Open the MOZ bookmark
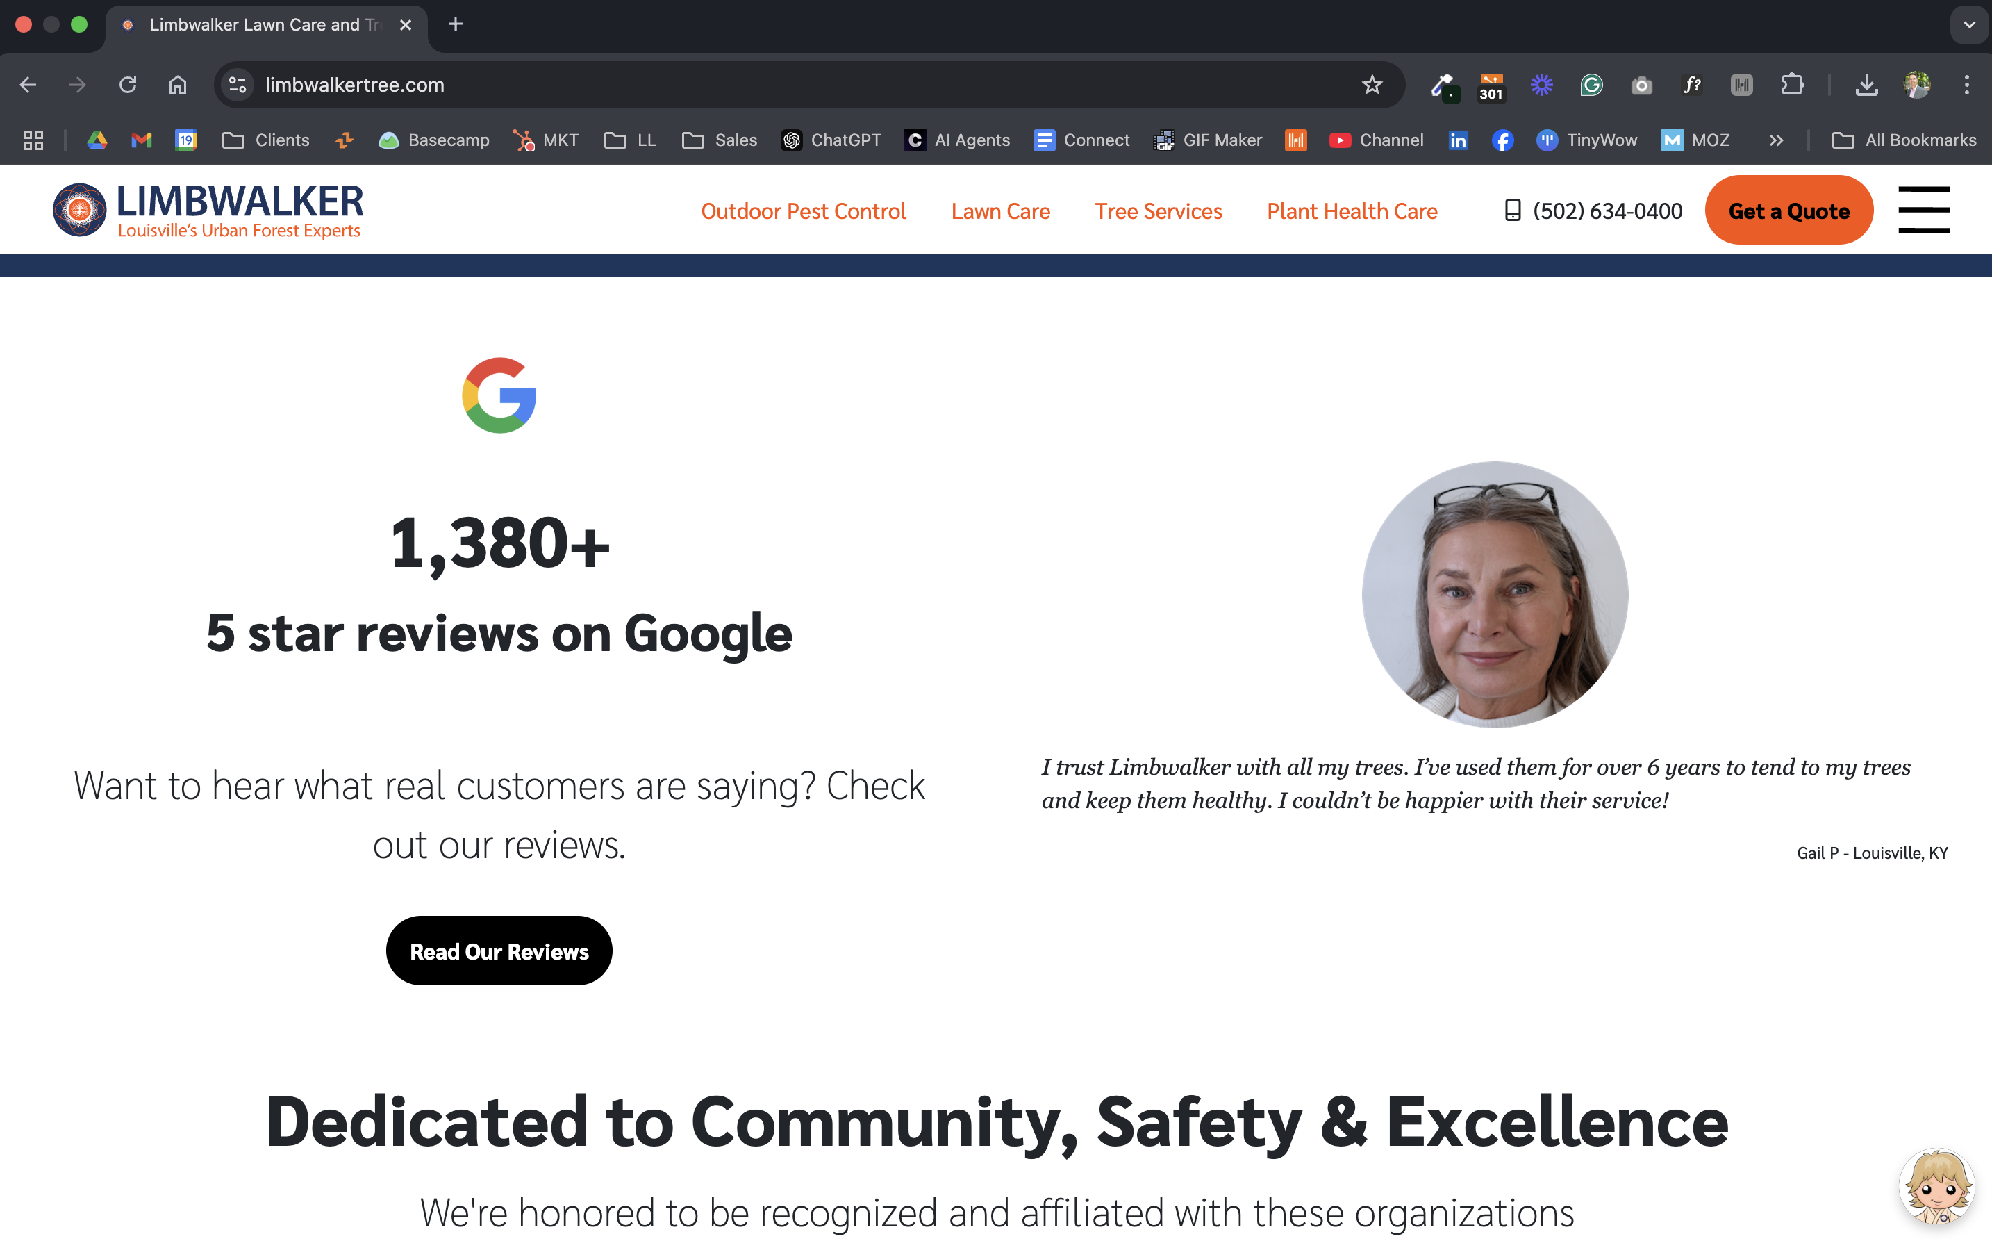Screen dimensions: 1992x1241 coord(1695,140)
